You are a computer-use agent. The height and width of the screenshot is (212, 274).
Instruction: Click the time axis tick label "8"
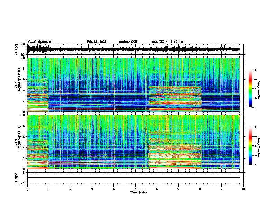pos(200,189)
